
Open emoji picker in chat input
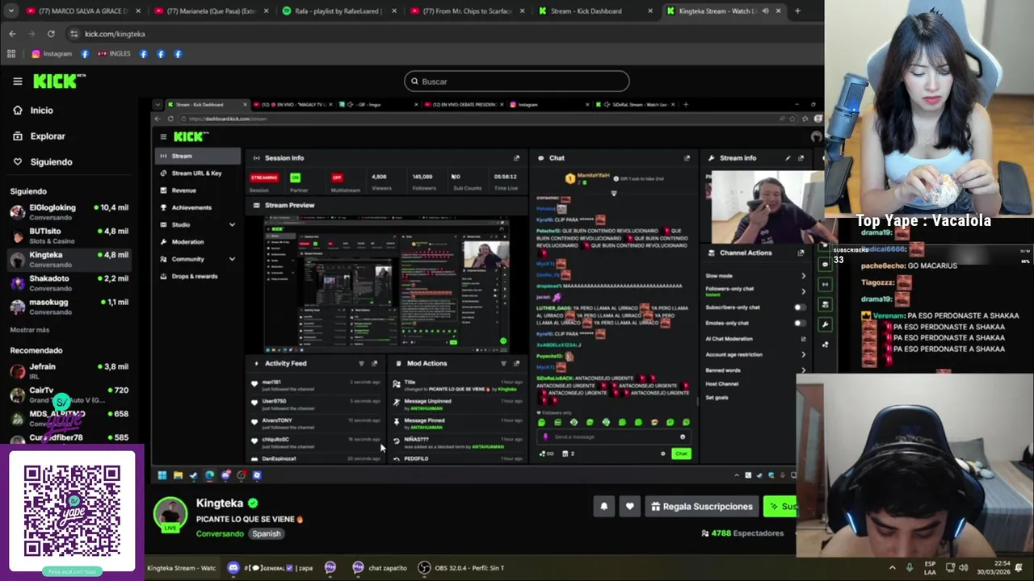click(683, 437)
